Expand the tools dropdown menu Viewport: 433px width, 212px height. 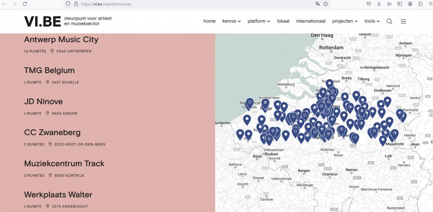click(x=372, y=21)
